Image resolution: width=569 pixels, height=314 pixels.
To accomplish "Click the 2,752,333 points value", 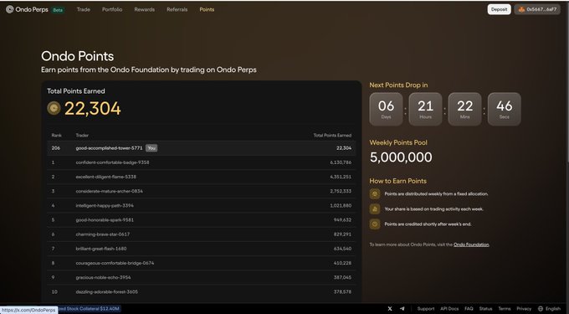I will (x=341, y=191).
